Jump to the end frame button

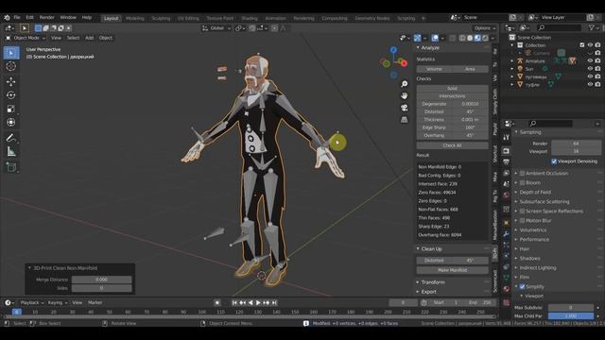[x=274, y=303]
